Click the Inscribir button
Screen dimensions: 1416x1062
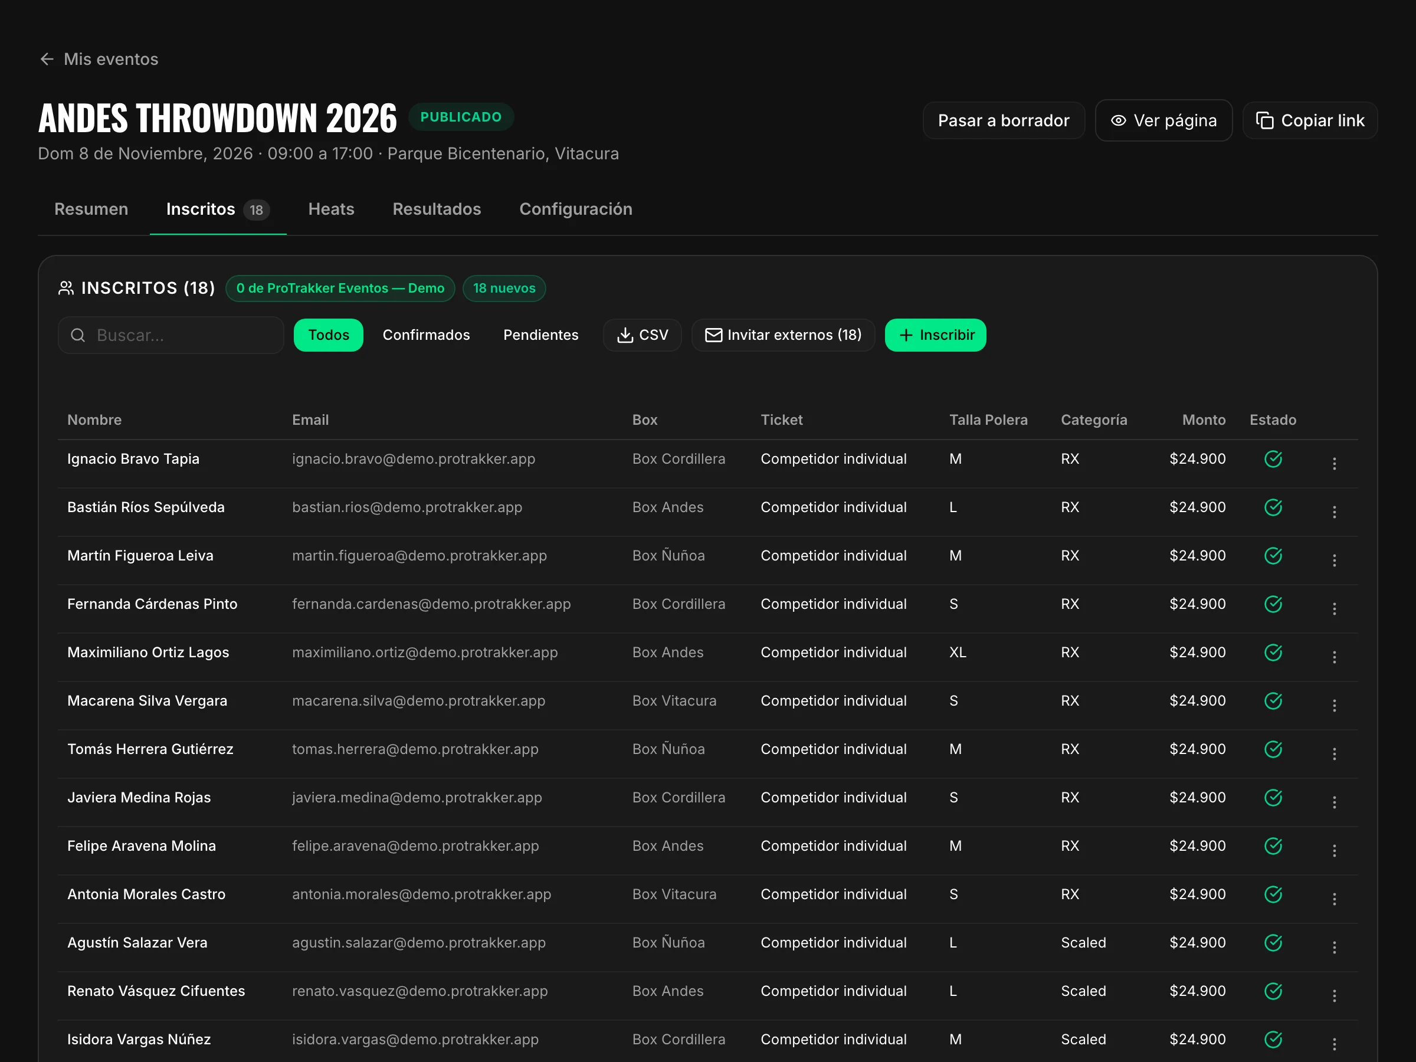(935, 335)
